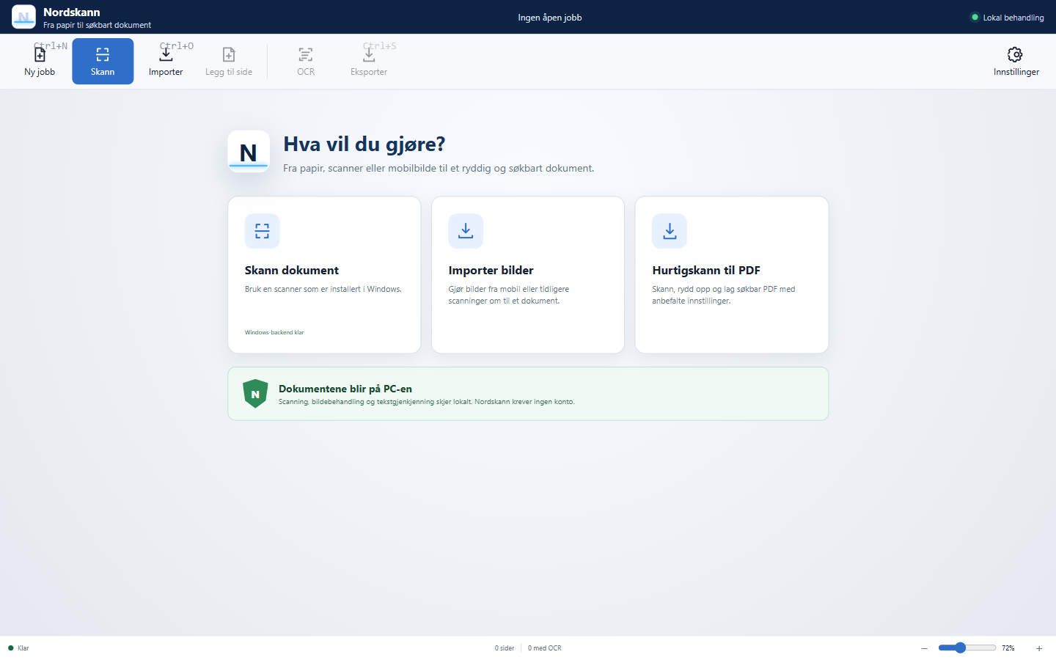Image resolution: width=1056 pixels, height=660 pixels.
Task: Open the Importer bilder card
Action: point(528,274)
